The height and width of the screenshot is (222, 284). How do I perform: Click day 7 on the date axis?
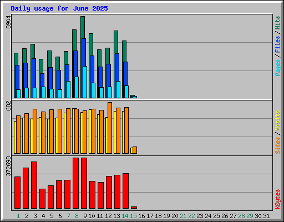pyautogui.click(x=68, y=216)
